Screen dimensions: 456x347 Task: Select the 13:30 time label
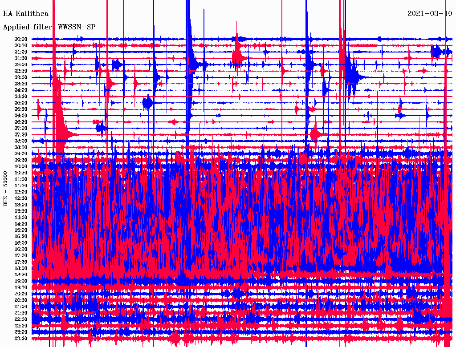point(21,211)
